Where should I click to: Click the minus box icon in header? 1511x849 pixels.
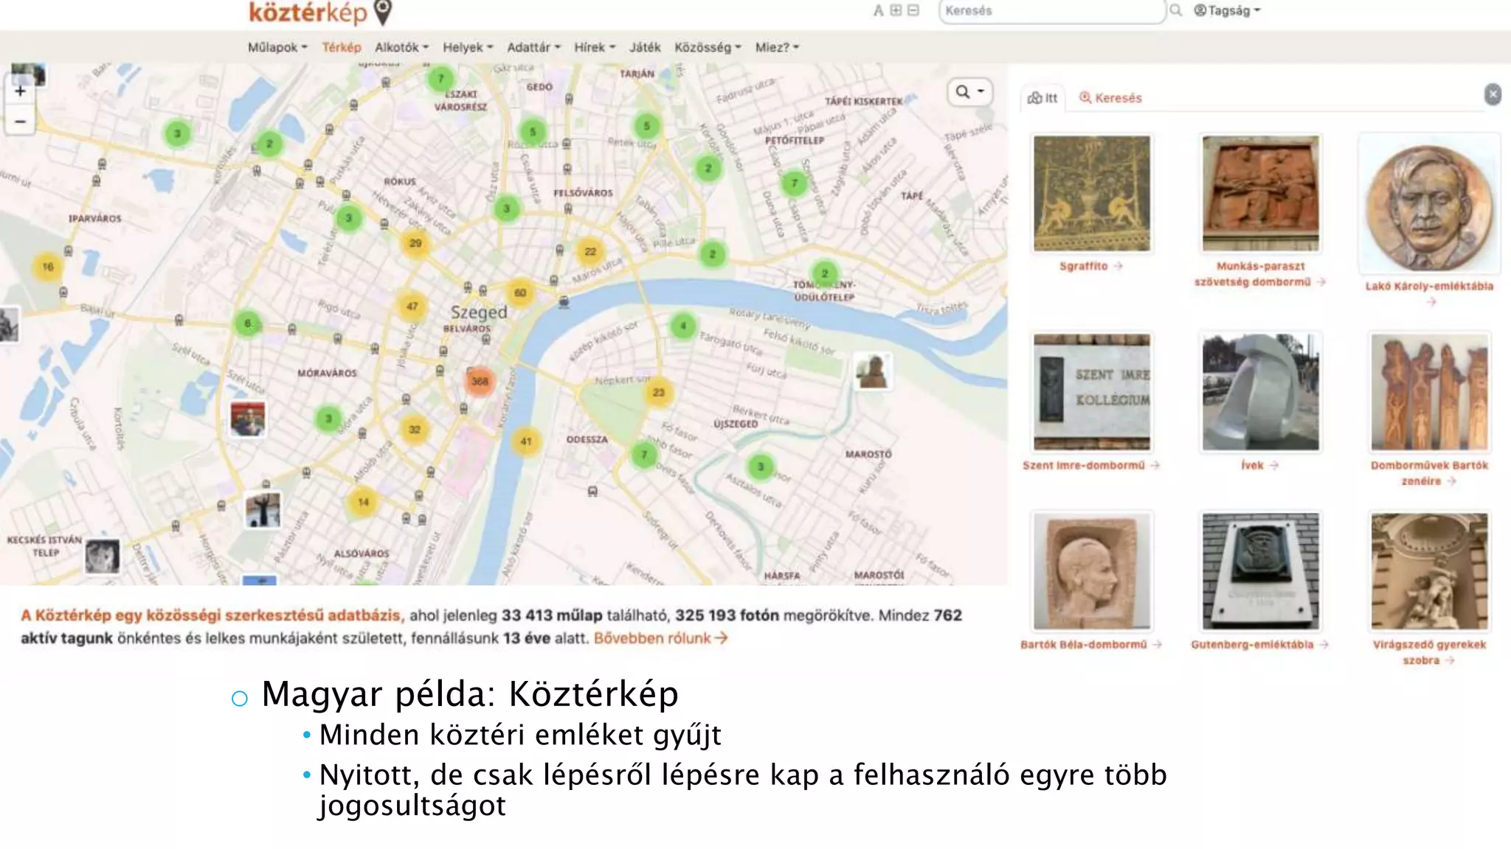[x=913, y=10]
